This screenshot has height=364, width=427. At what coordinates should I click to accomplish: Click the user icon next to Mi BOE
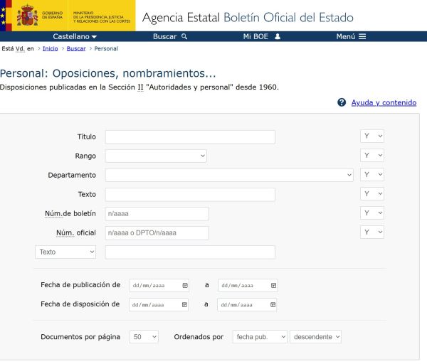point(278,36)
